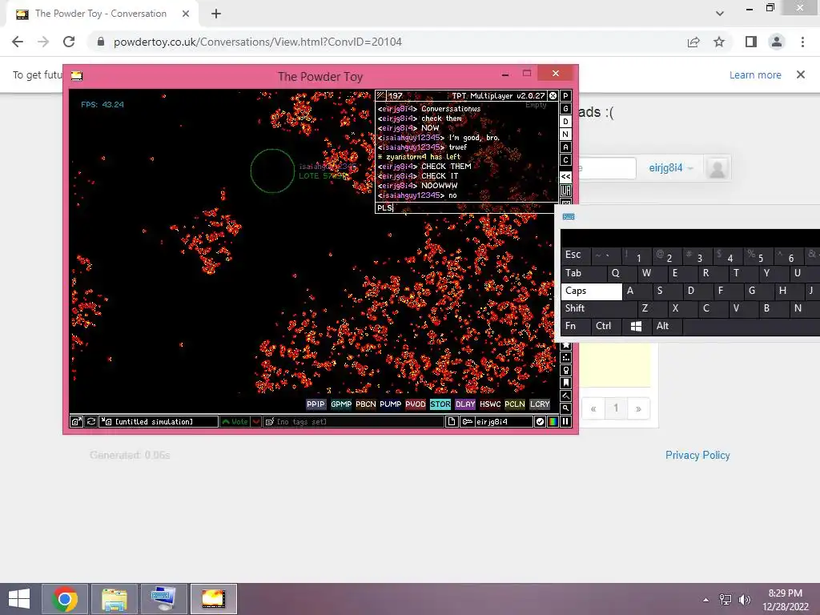The width and height of the screenshot is (820, 615).
Task: Close the TPT Multiplayer chat window
Action: [553, 96]
